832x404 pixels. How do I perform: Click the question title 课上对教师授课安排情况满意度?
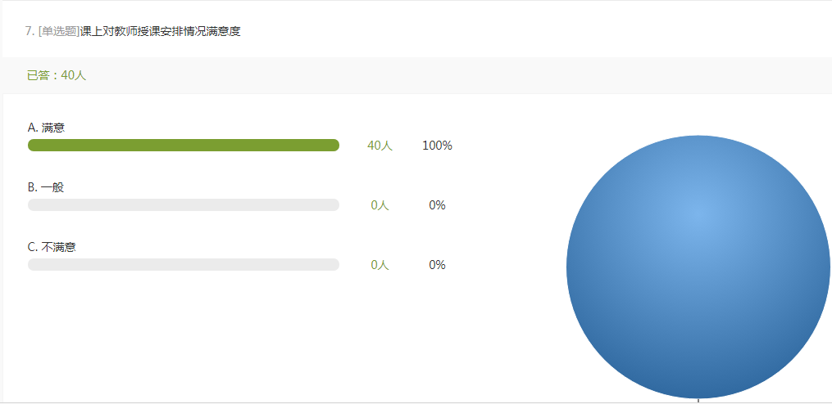(x=160, y=31)
